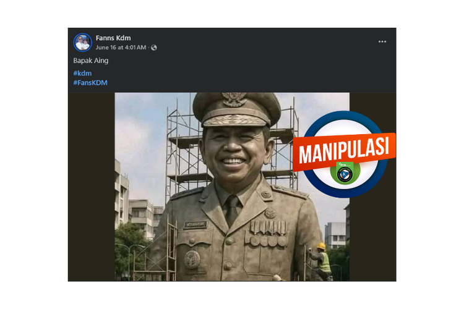Click the emblem on the statue's cap
The height and width of the screenshot is (309, 464).
pyautogui.click(x=235, y=100)
